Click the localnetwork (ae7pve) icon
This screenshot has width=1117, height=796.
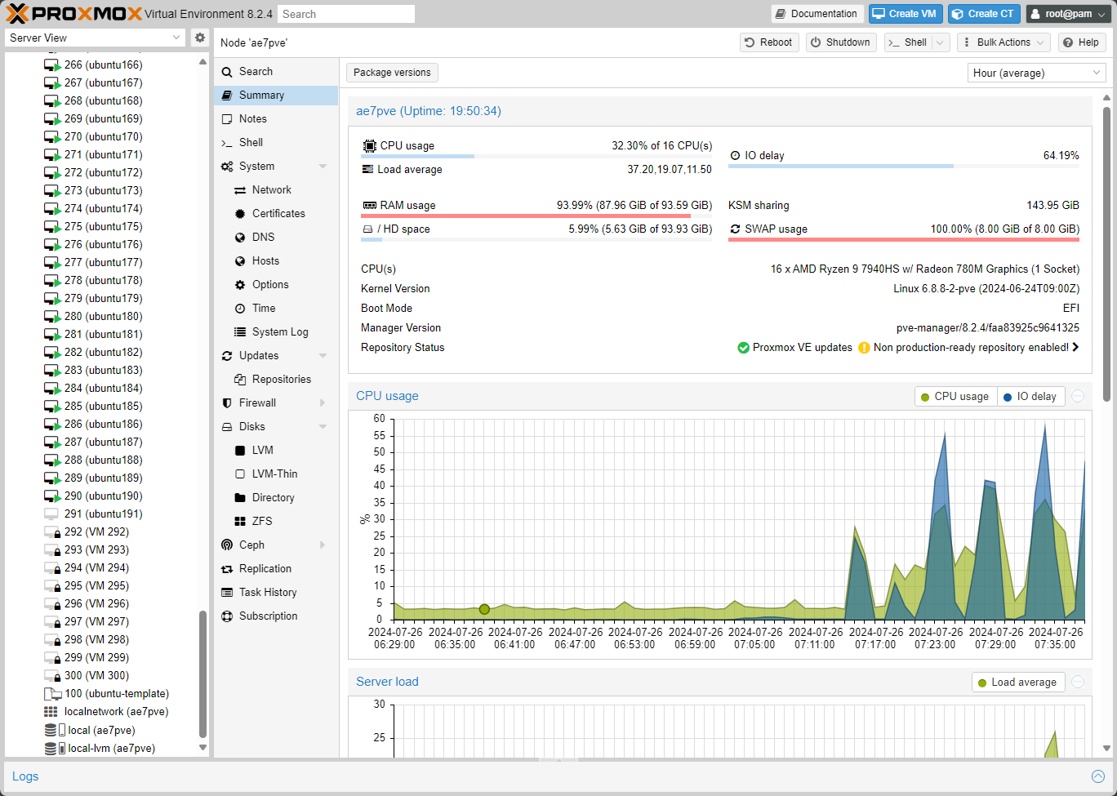click(51, 712)
